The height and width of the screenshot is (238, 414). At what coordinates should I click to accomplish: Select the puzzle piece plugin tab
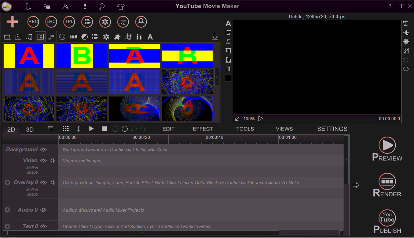[117, 37]
